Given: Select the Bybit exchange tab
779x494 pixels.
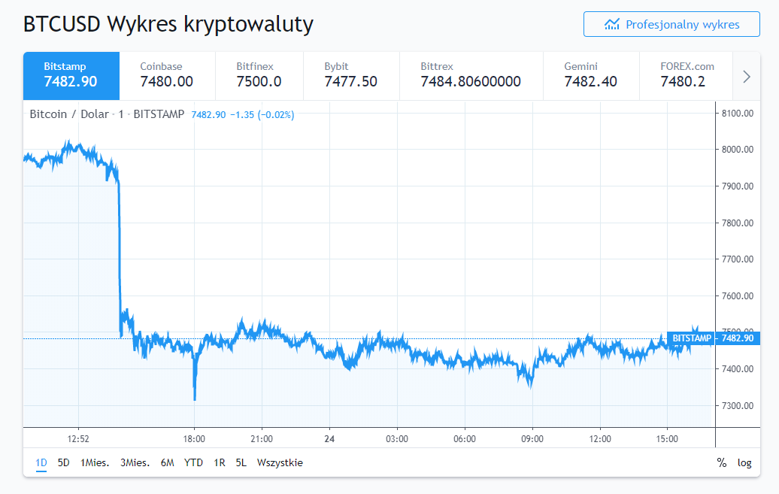Looking at the screenshot, I should 351,76.
